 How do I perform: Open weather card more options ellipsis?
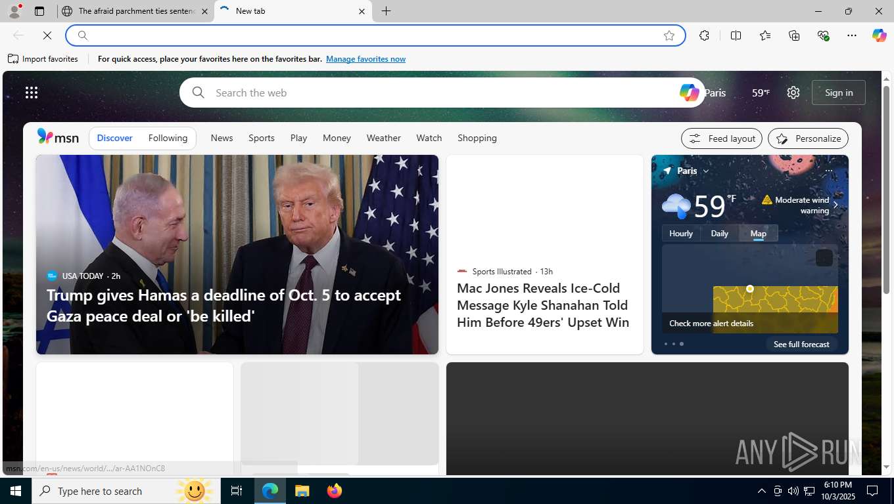[828, 171]
